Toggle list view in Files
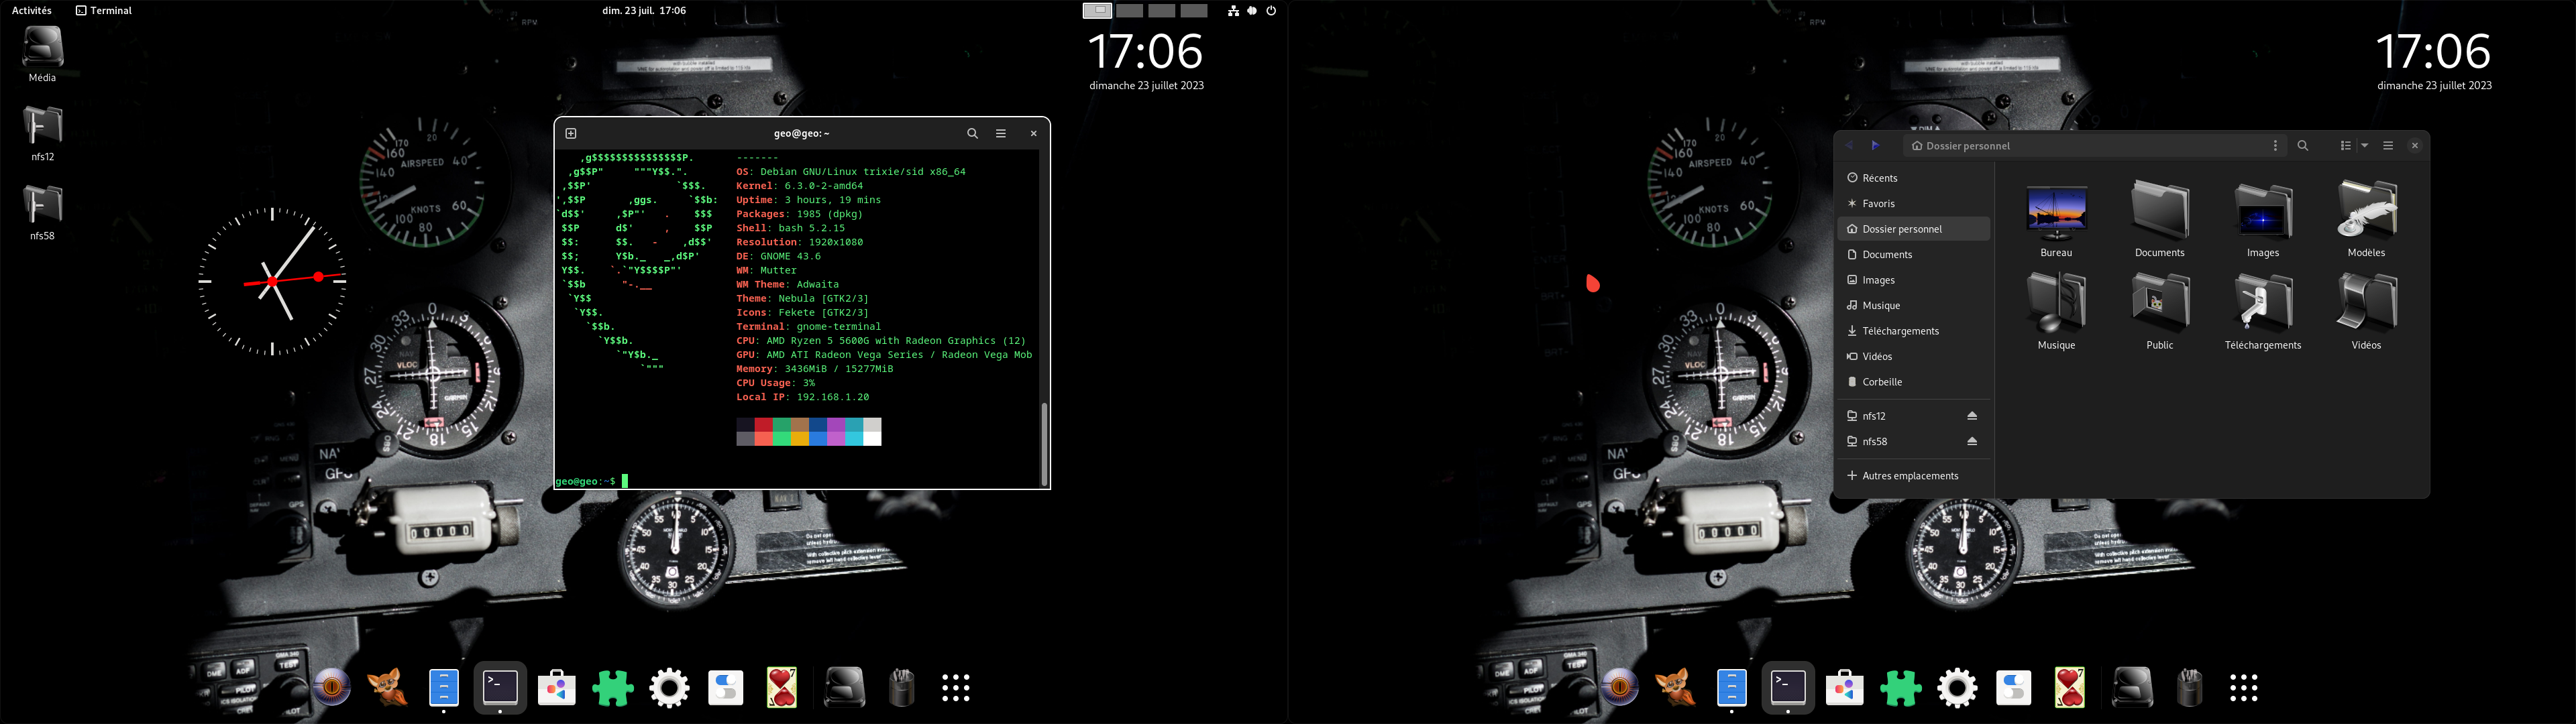The width and height of the screenshot is (2576, 724). coord(2346,146)
